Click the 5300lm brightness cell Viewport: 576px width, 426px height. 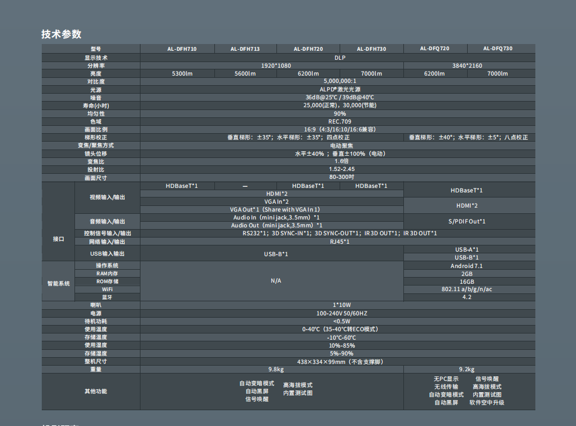(182, 73)
